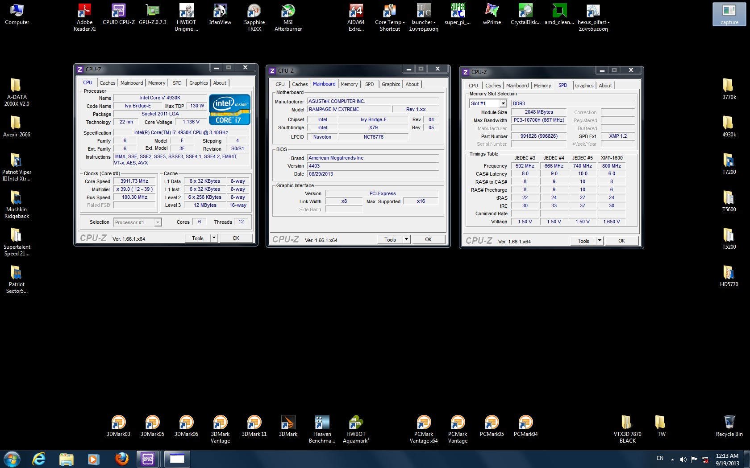This screenshot has height=468, width=750.
Task: Open MSI Afterburner desktop icon
Action: [x=288, y=17]
